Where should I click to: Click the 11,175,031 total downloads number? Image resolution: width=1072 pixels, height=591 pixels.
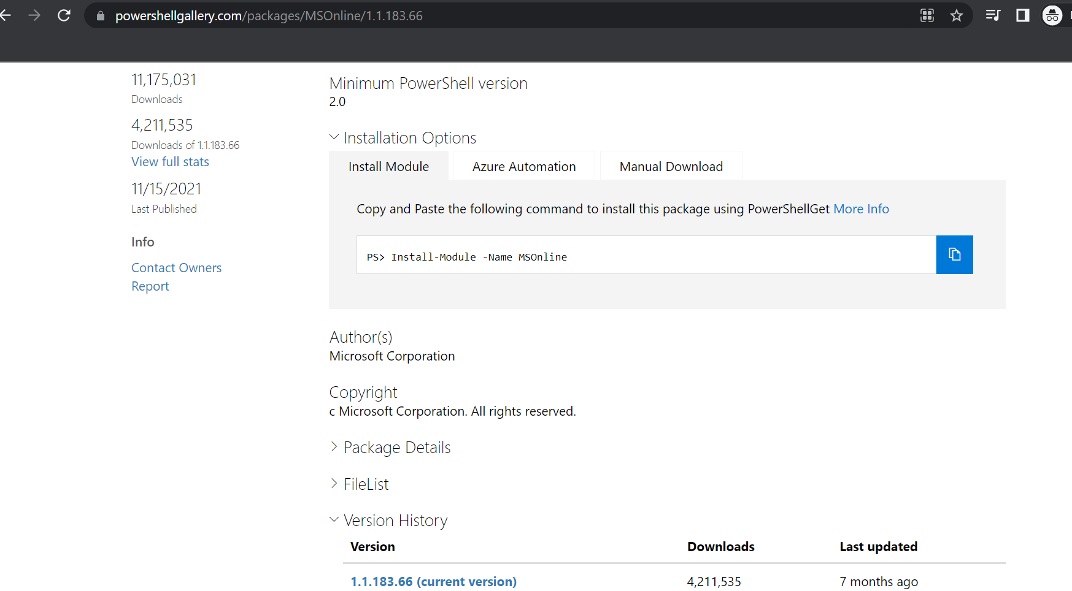164,80
